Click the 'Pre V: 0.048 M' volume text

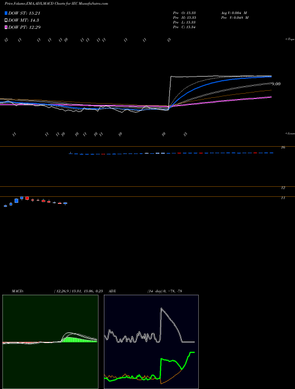click(235, 18)
